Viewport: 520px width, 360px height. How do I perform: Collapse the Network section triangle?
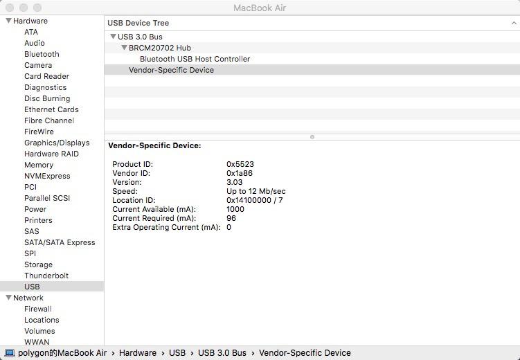pos(9,298)
